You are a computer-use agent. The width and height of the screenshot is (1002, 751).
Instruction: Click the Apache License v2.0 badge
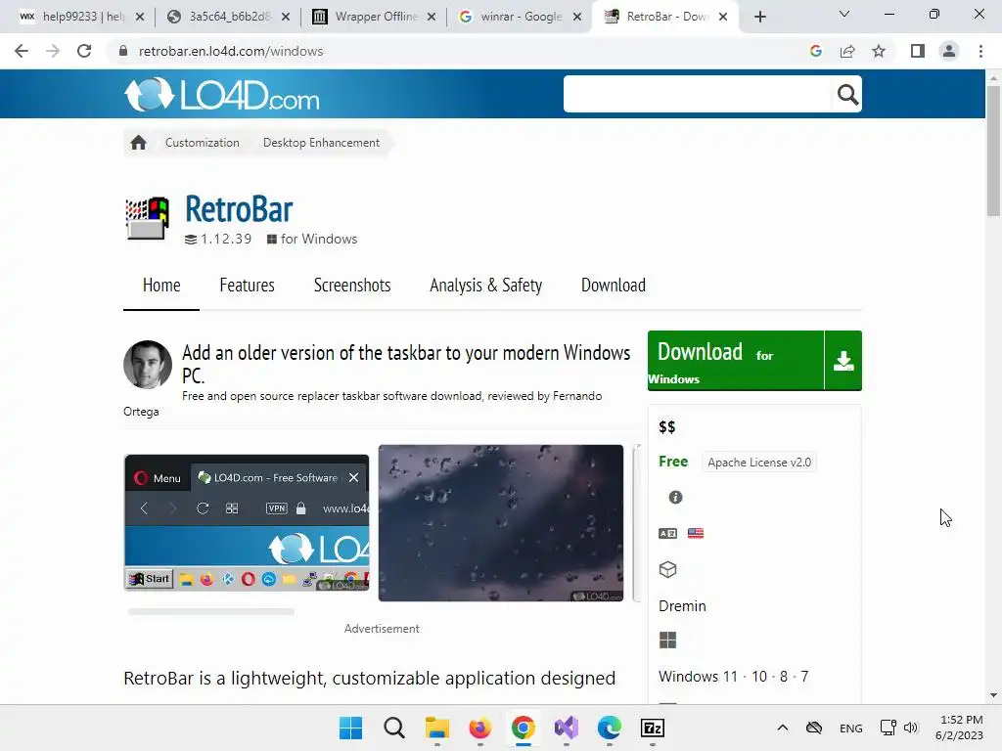coord(758,463)
